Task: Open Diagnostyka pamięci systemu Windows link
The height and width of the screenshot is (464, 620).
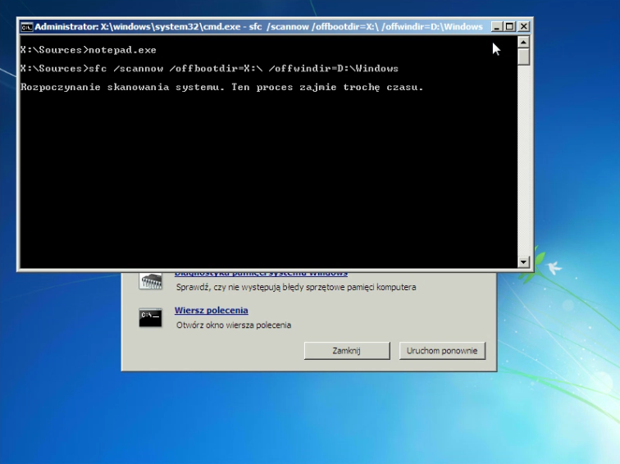Action: click(261, 274)
